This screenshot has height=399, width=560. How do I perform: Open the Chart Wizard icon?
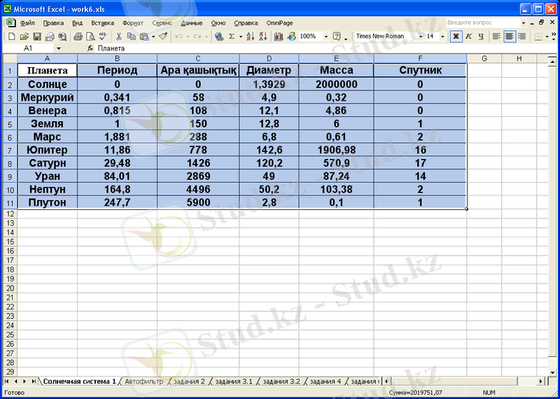(279, 36)
